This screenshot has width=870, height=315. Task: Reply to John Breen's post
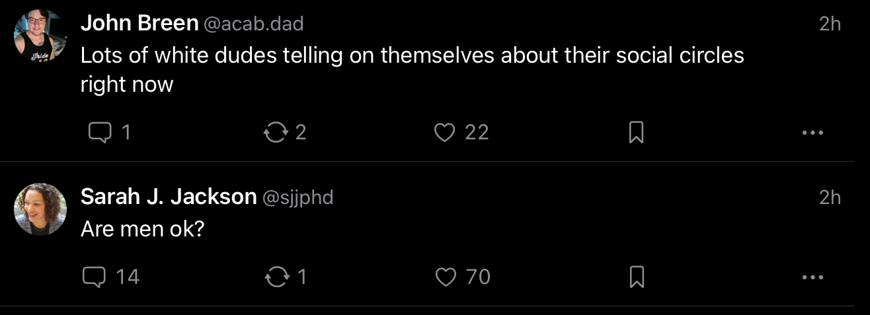[99, 133]
